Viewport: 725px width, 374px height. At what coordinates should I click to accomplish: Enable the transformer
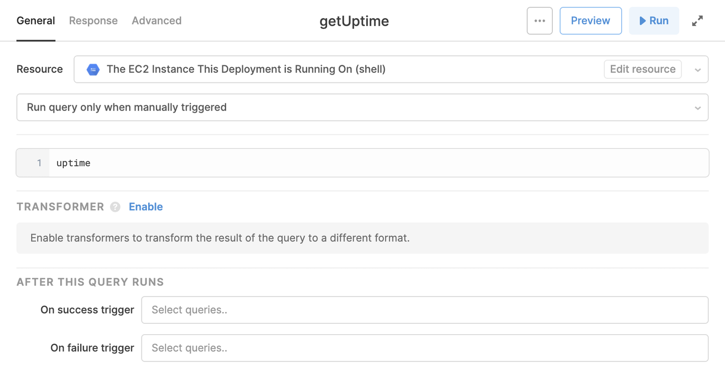tap(146, 207)
